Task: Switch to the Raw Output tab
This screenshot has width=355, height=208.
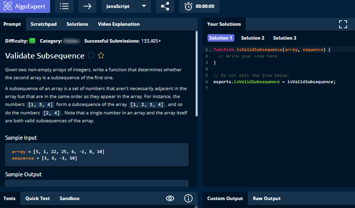Action: [x=267, y=198]
